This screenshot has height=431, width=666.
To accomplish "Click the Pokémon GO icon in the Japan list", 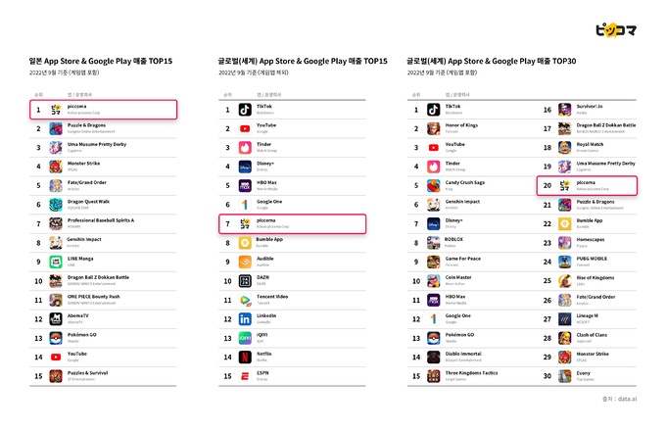I will point(56,338).
